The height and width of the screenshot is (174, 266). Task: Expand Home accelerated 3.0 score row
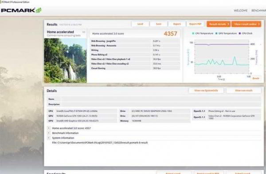(x=48, y=128)
